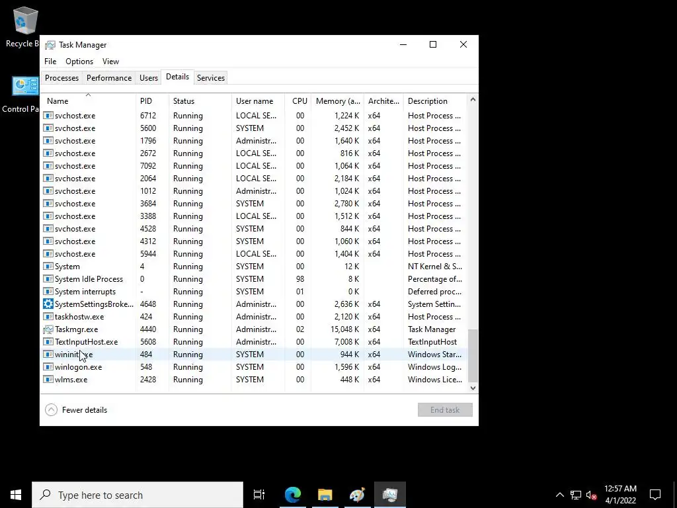Viewport: 677px width, 508px height.
Task: Click the winlogon.exe process icon
Action: [x=48, y=367]
